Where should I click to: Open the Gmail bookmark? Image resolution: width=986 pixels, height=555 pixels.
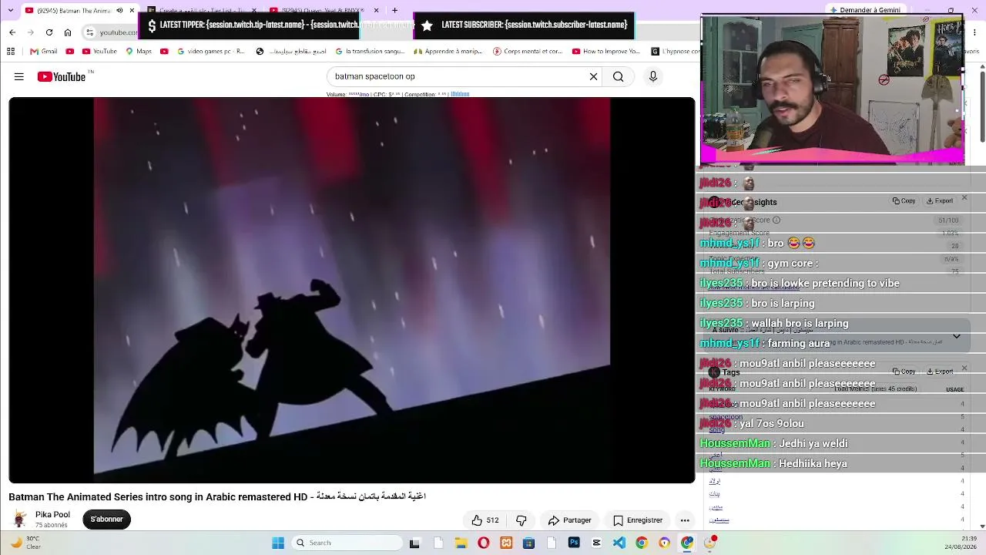(x=44, y=52)
